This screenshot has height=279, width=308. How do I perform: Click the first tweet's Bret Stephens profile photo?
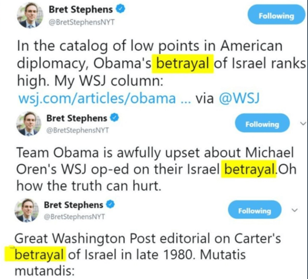[x=30, y=15]
